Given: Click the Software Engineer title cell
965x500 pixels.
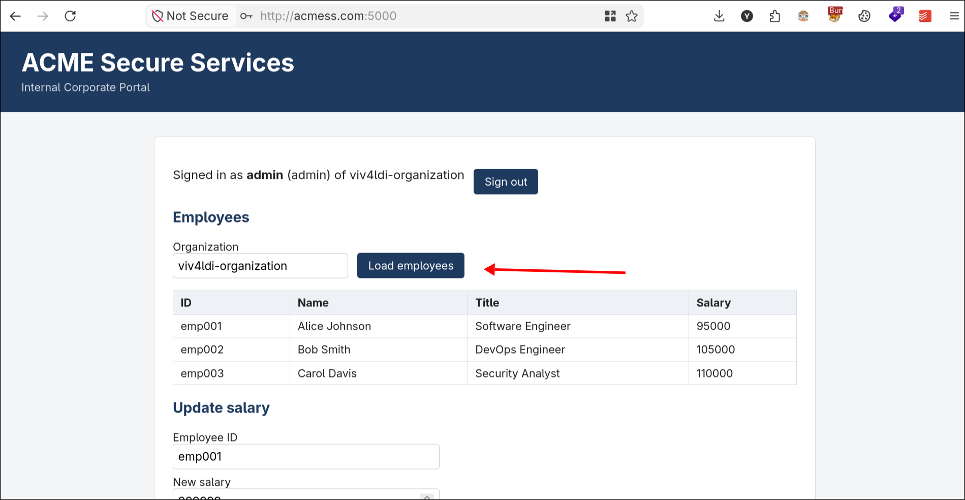Looking at the screenshot, I should click(x=578, y=326).
